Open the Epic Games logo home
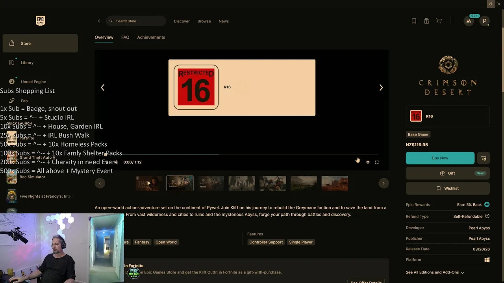The image size is (504, 283). 40,21
